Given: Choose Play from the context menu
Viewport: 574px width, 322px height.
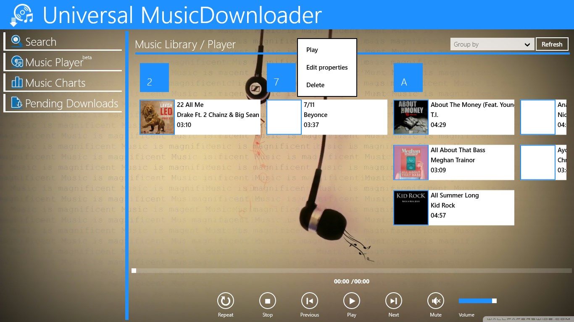Looking at the screenshot, I should 312,49.
